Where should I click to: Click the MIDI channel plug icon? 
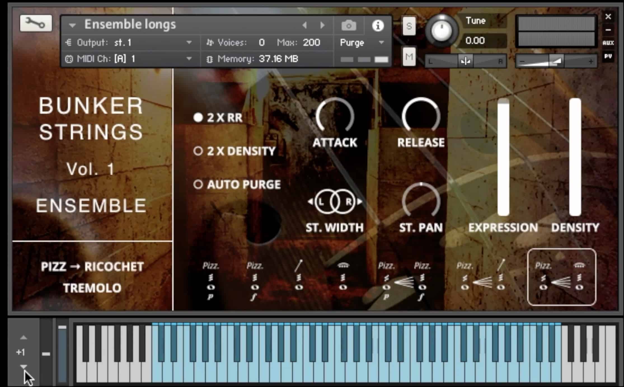tap(69, 59)
